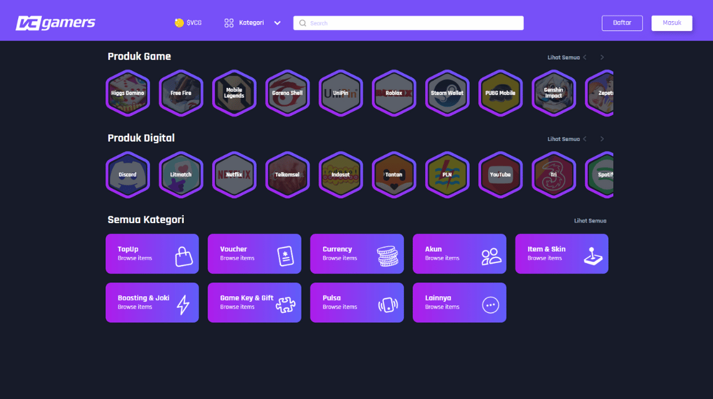Click the Search input field
The height and width of the screenshot is (399, 713).
(x=408, y=23)
